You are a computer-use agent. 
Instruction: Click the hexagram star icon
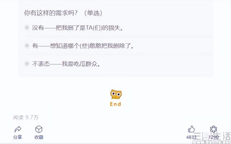coord(213,129)
